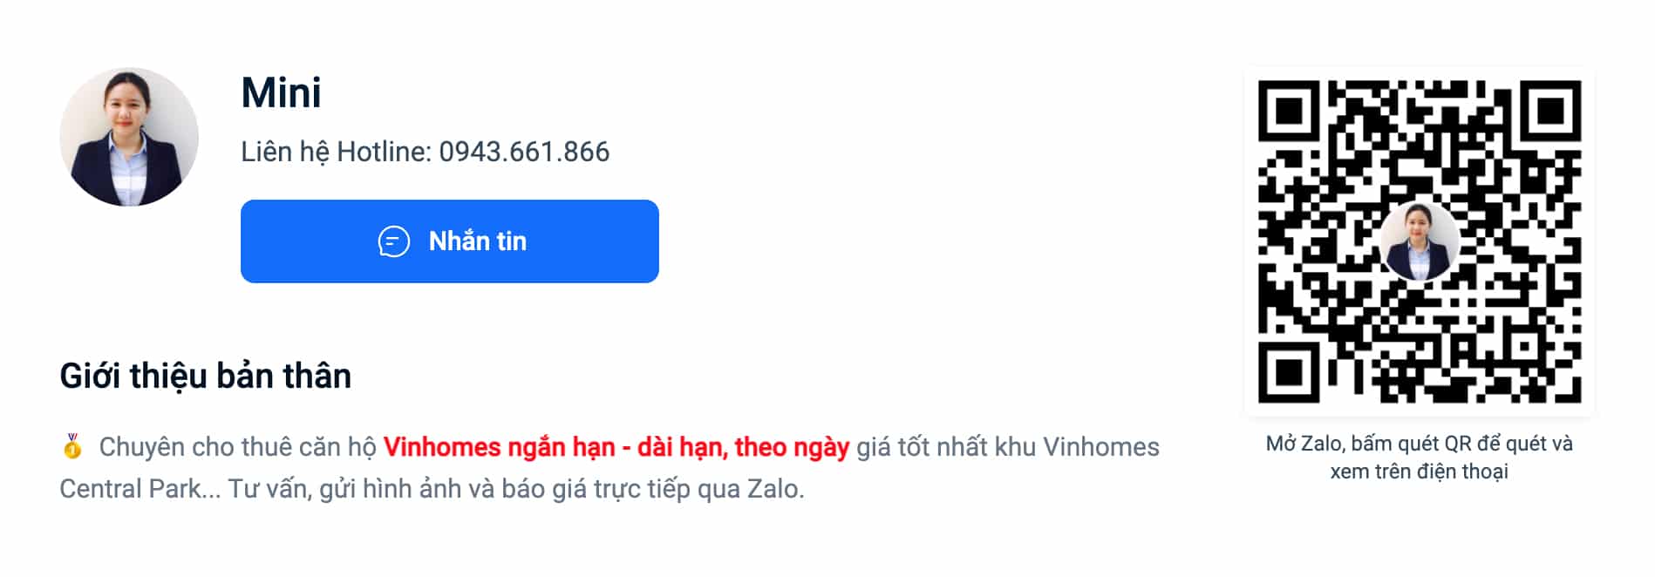The image size is (1655, 577).
Task: Click the QR code's top-right corner square
Action: click(x=1550, y=111)
